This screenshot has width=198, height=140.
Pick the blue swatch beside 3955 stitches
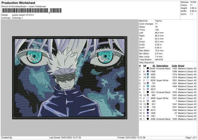coord(148,74)
